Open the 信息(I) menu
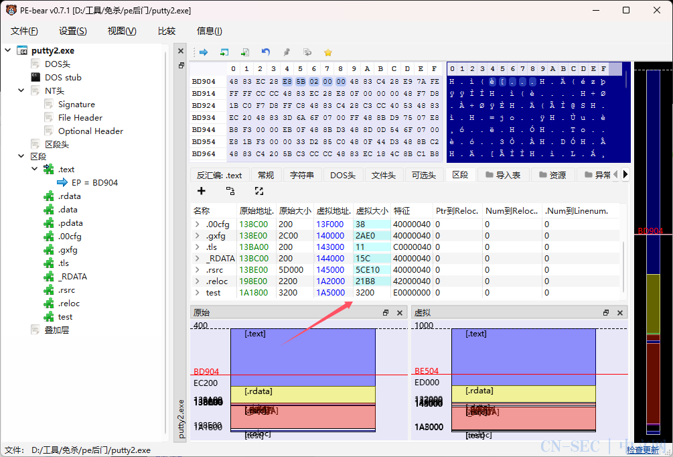Screen dimensions: 673x457 coord(210,31)
